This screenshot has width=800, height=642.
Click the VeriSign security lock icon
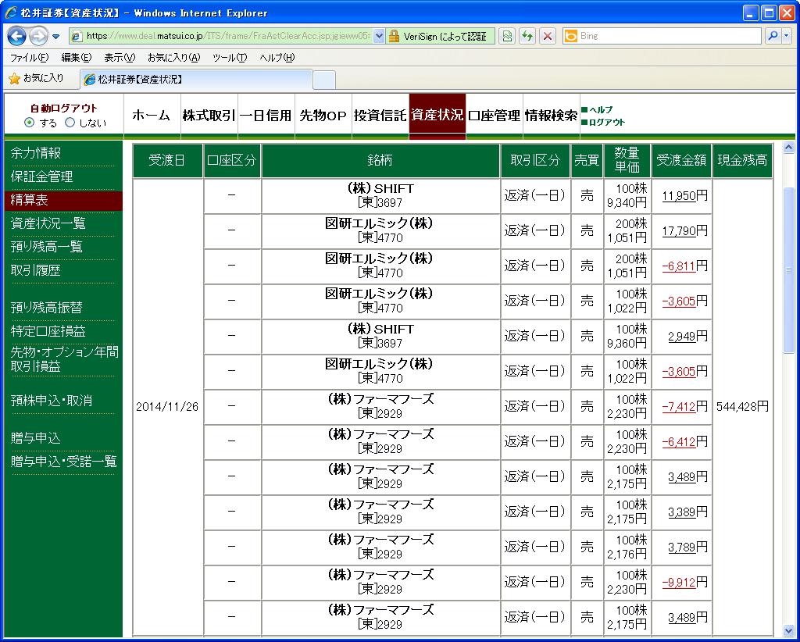click(x=394, y=36)
